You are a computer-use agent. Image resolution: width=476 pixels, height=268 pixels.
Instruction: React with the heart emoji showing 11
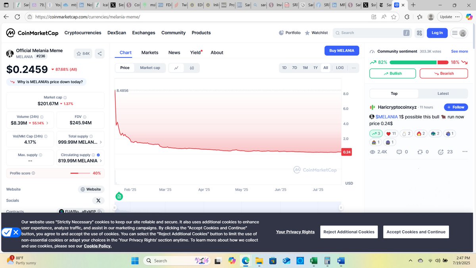coord(391,134)
